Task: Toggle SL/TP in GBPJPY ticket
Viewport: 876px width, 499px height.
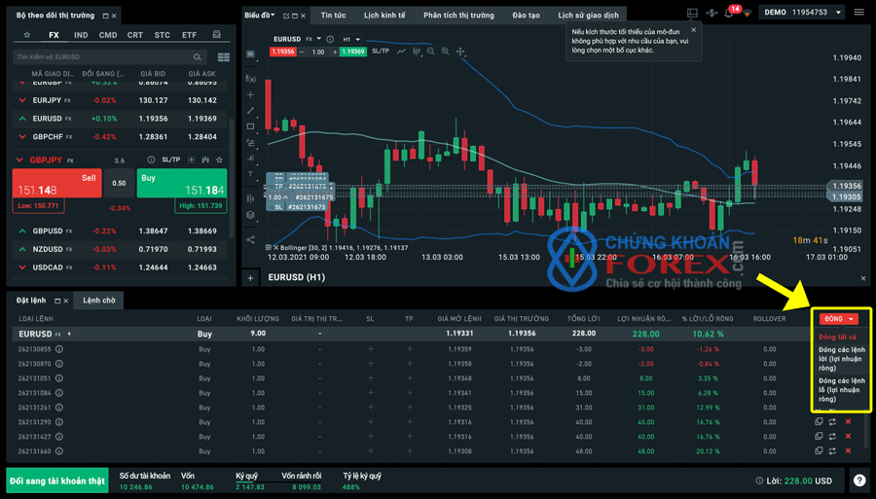Action: coord(171,160)
